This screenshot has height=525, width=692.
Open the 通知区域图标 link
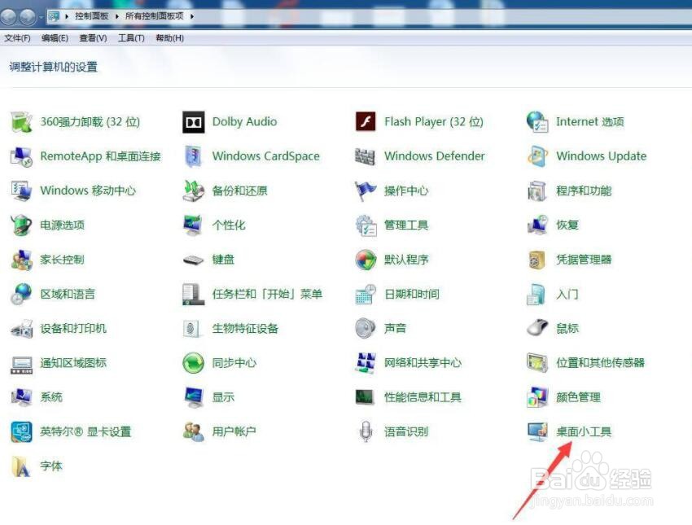[x=73, y=363]
